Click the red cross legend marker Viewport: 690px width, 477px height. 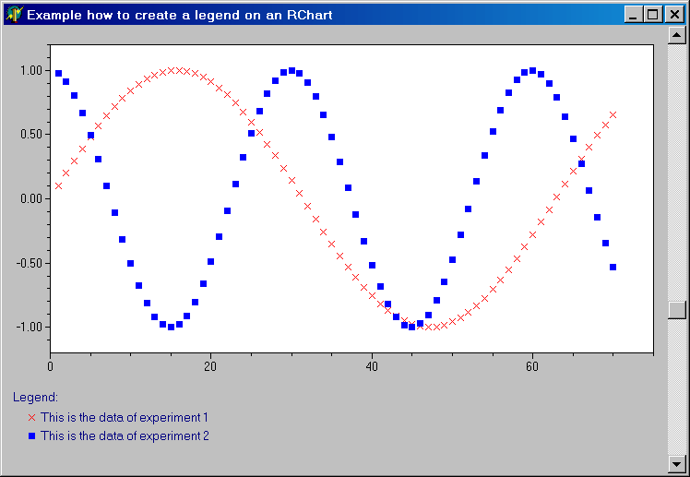32,418
